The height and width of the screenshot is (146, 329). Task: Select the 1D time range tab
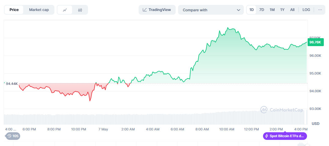click(x=251, y=10)
